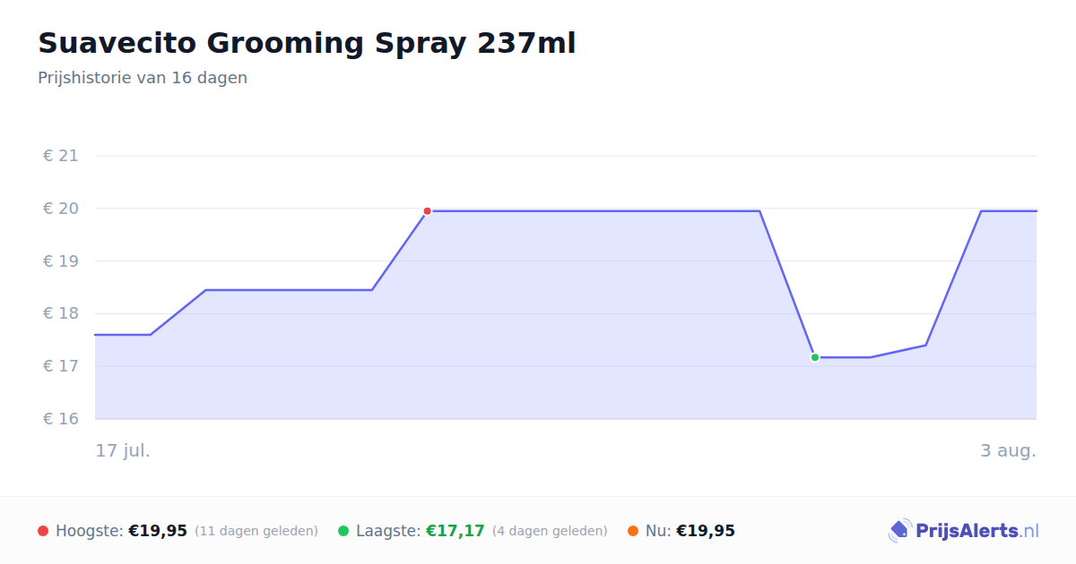Click the € 21 axis label
1076x564 pixels.
61,156
